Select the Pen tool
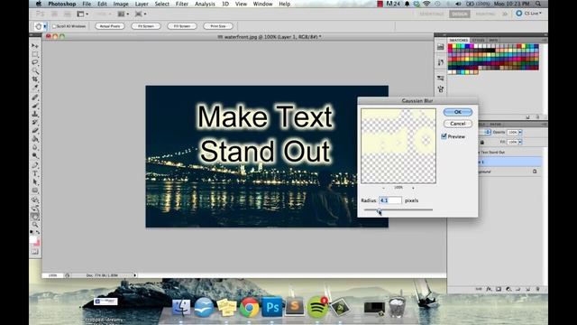577x325 pixels. [x=35, y=164]
